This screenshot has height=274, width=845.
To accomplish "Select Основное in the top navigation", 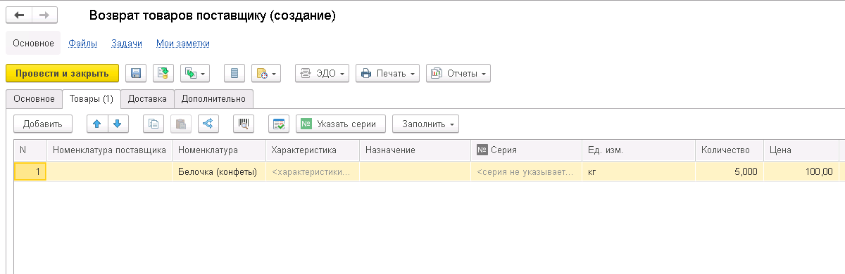I will pos(33,44).
